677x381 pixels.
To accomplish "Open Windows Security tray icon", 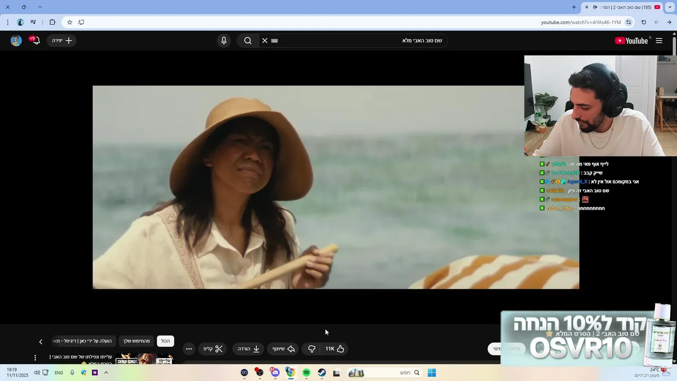I will [84, 373].
